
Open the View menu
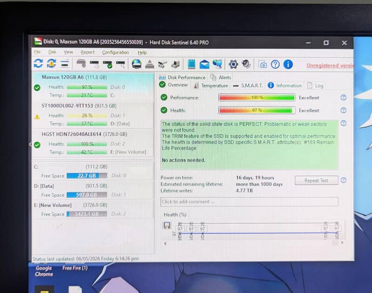coord(68,52)
